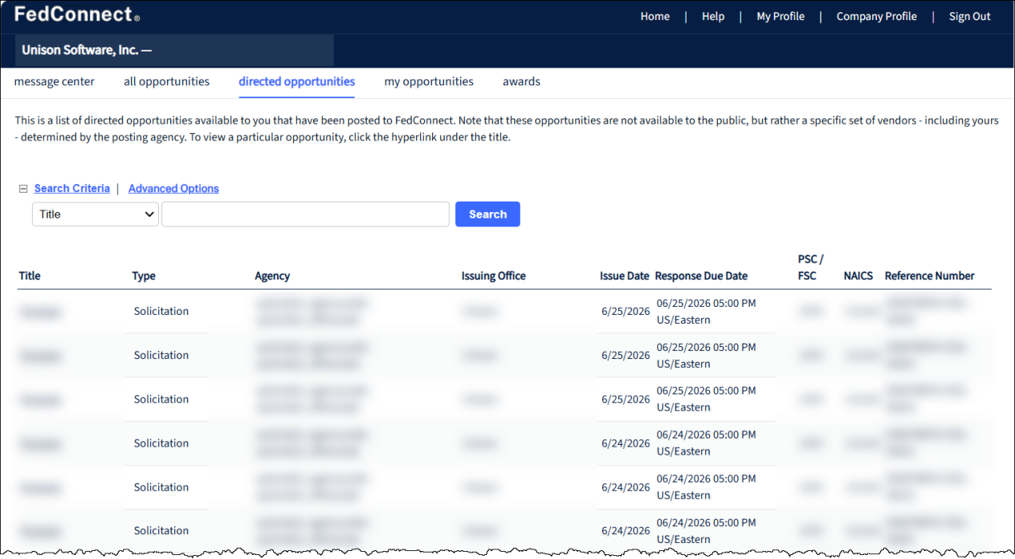Open My Profile page
1015x559 pixels.
pyautogui.click(x=781, y=17)
